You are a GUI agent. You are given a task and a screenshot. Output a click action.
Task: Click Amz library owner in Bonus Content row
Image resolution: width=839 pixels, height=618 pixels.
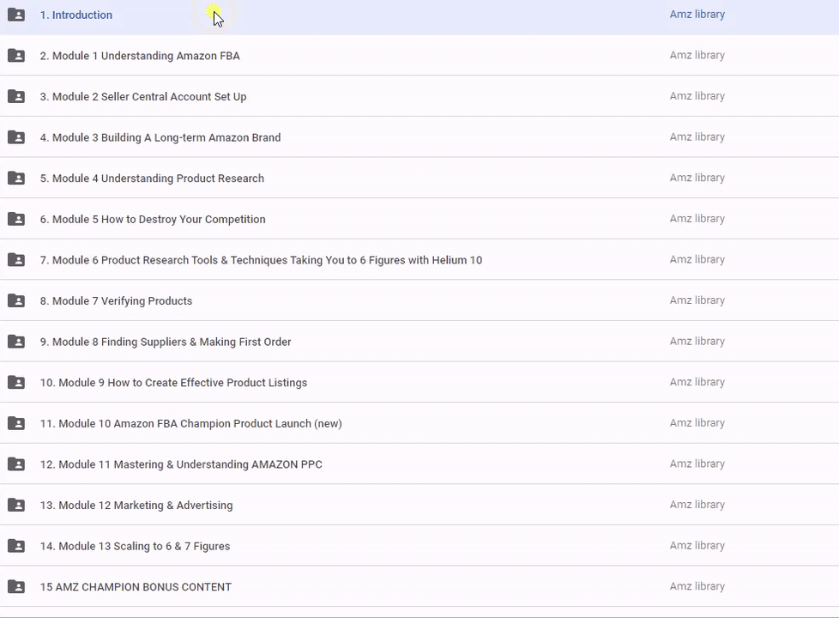click(x=697, y=586)
